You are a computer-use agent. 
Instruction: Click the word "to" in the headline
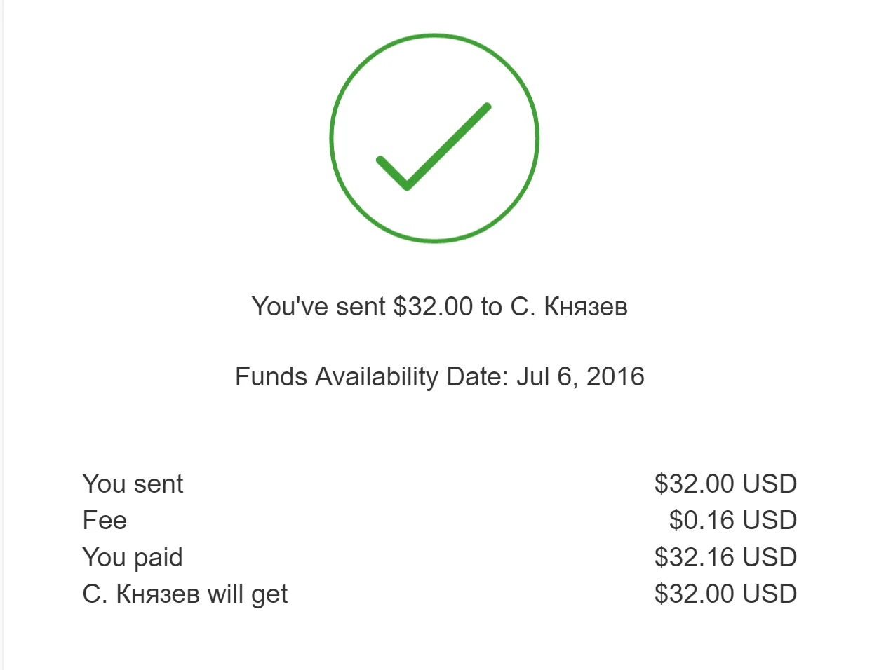pyautogui.click(x=491, y=307)
